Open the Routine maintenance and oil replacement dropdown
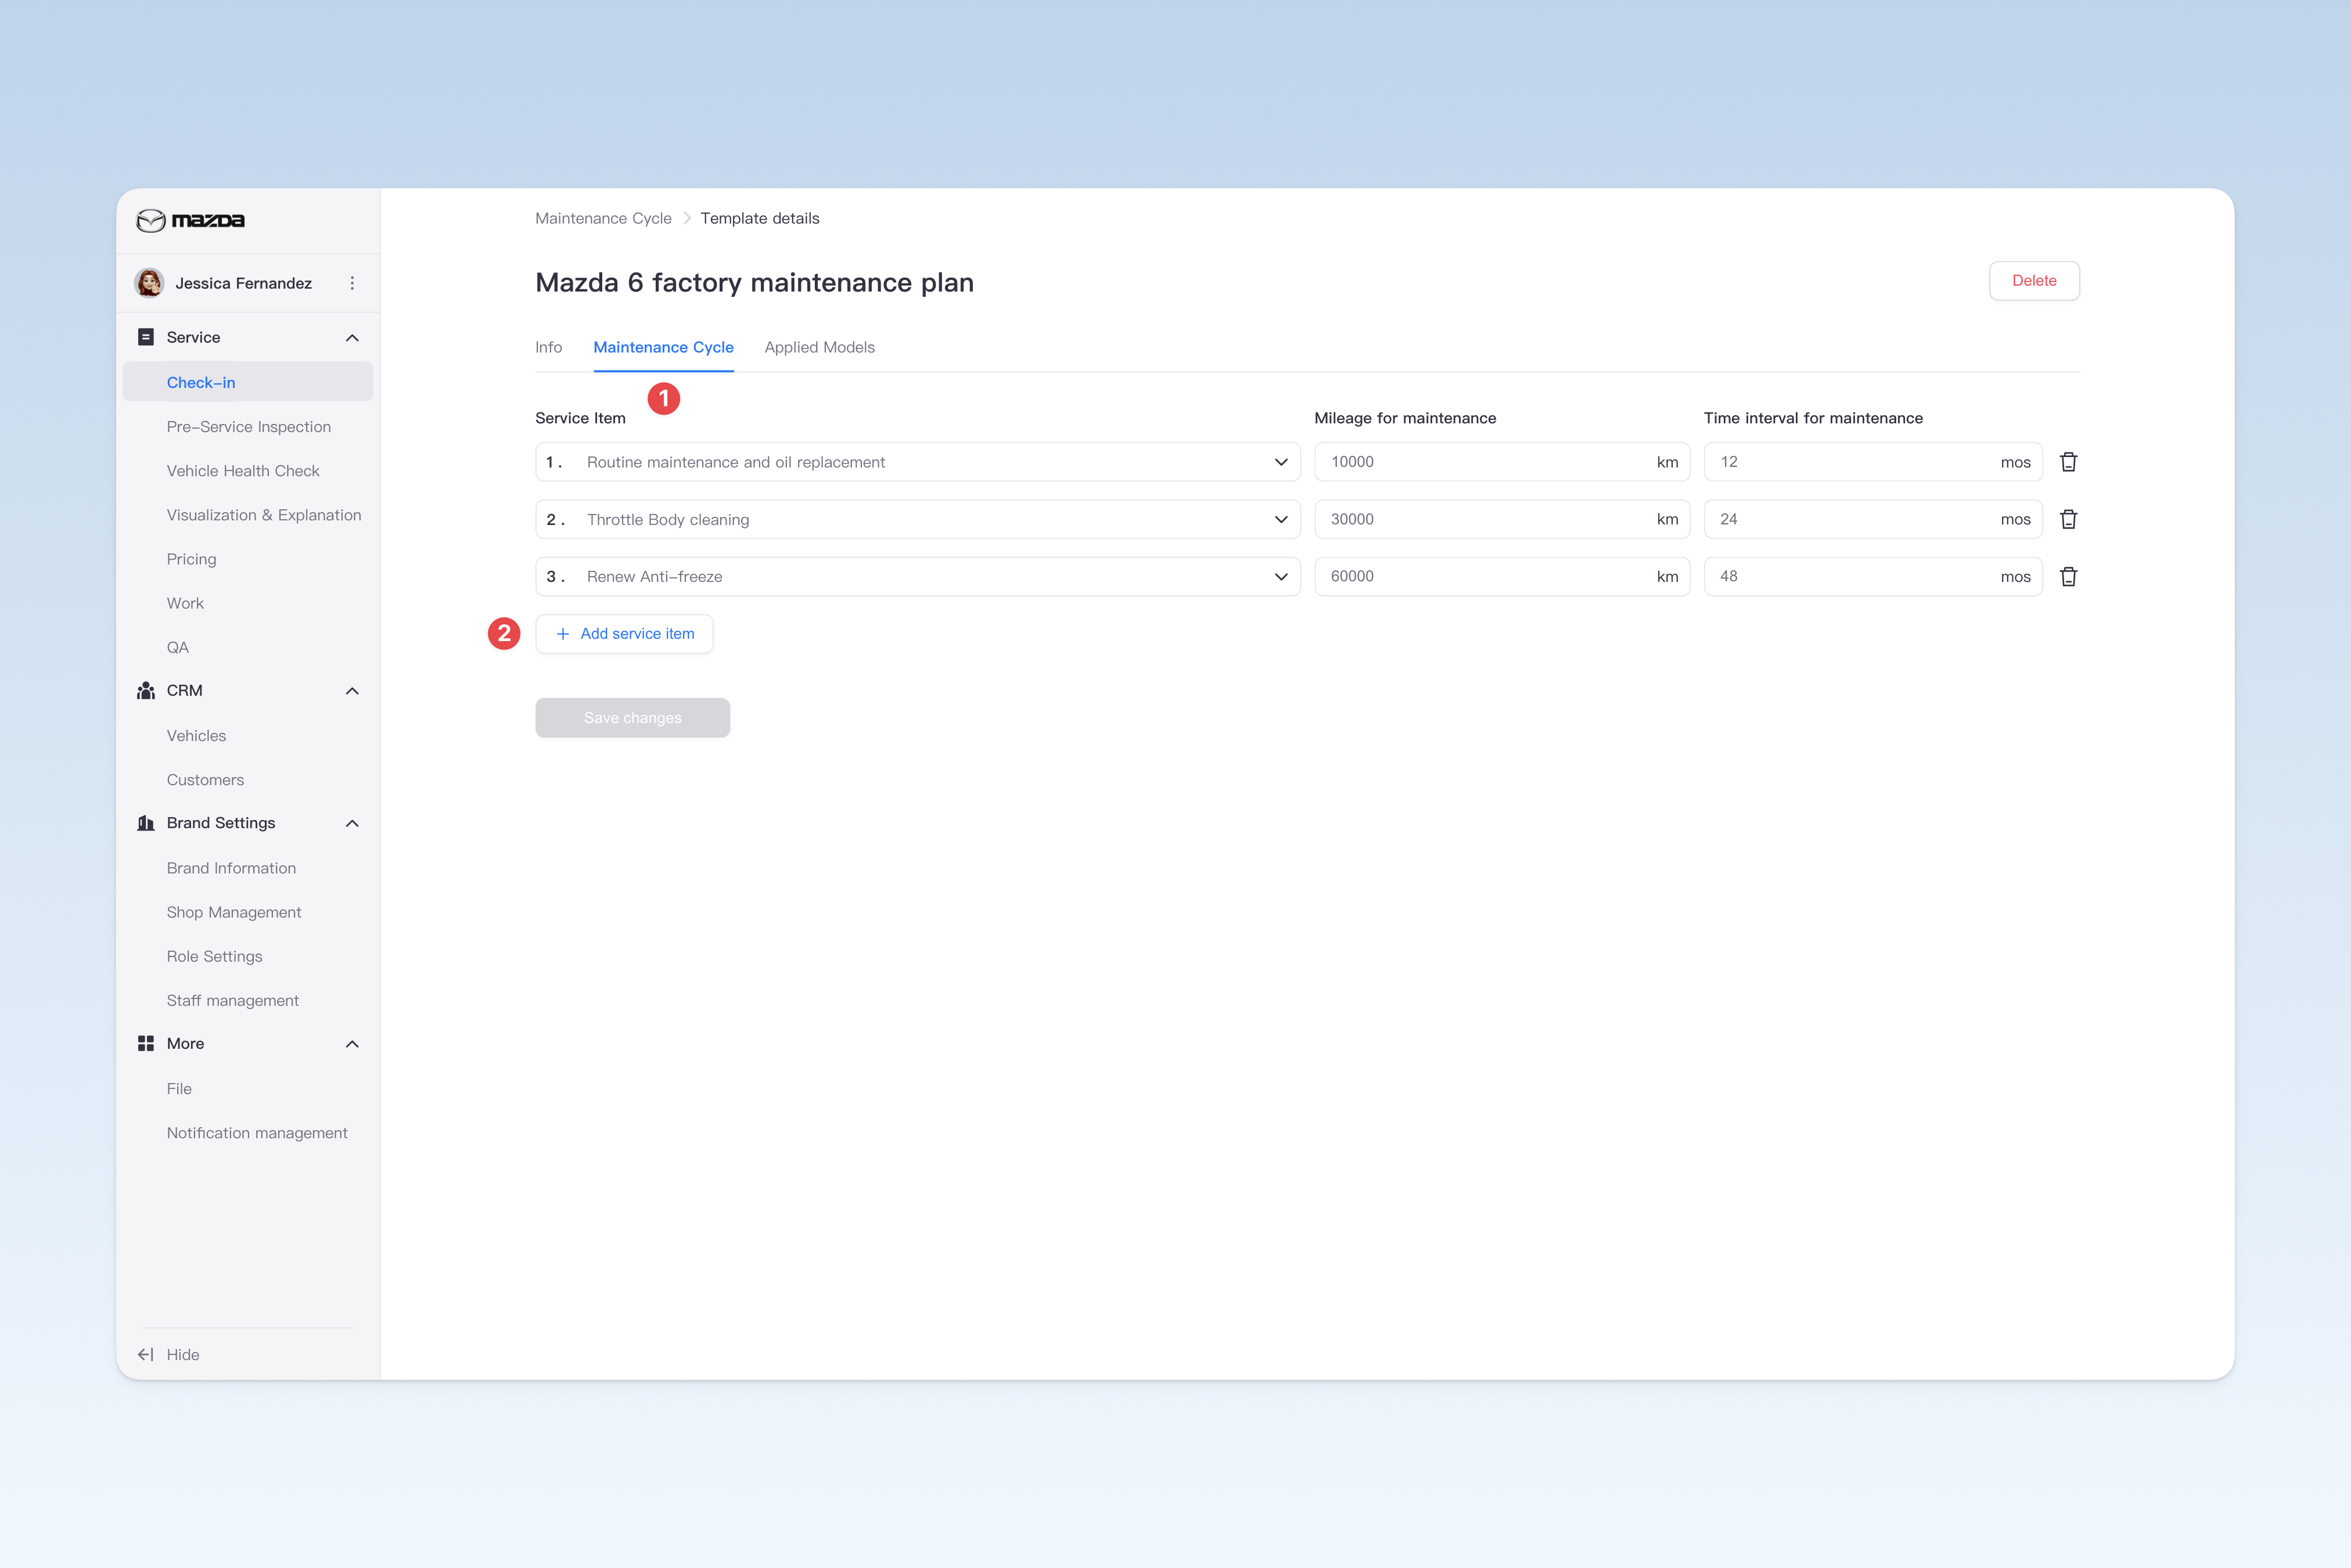This screenshot has height=1568, width=2351. coord(917,462)
